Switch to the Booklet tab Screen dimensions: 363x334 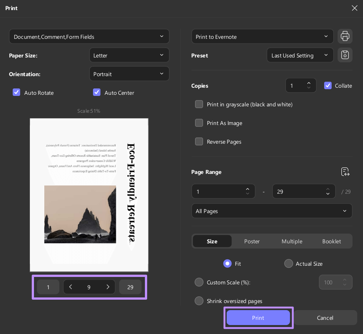(x=332, y=241)
